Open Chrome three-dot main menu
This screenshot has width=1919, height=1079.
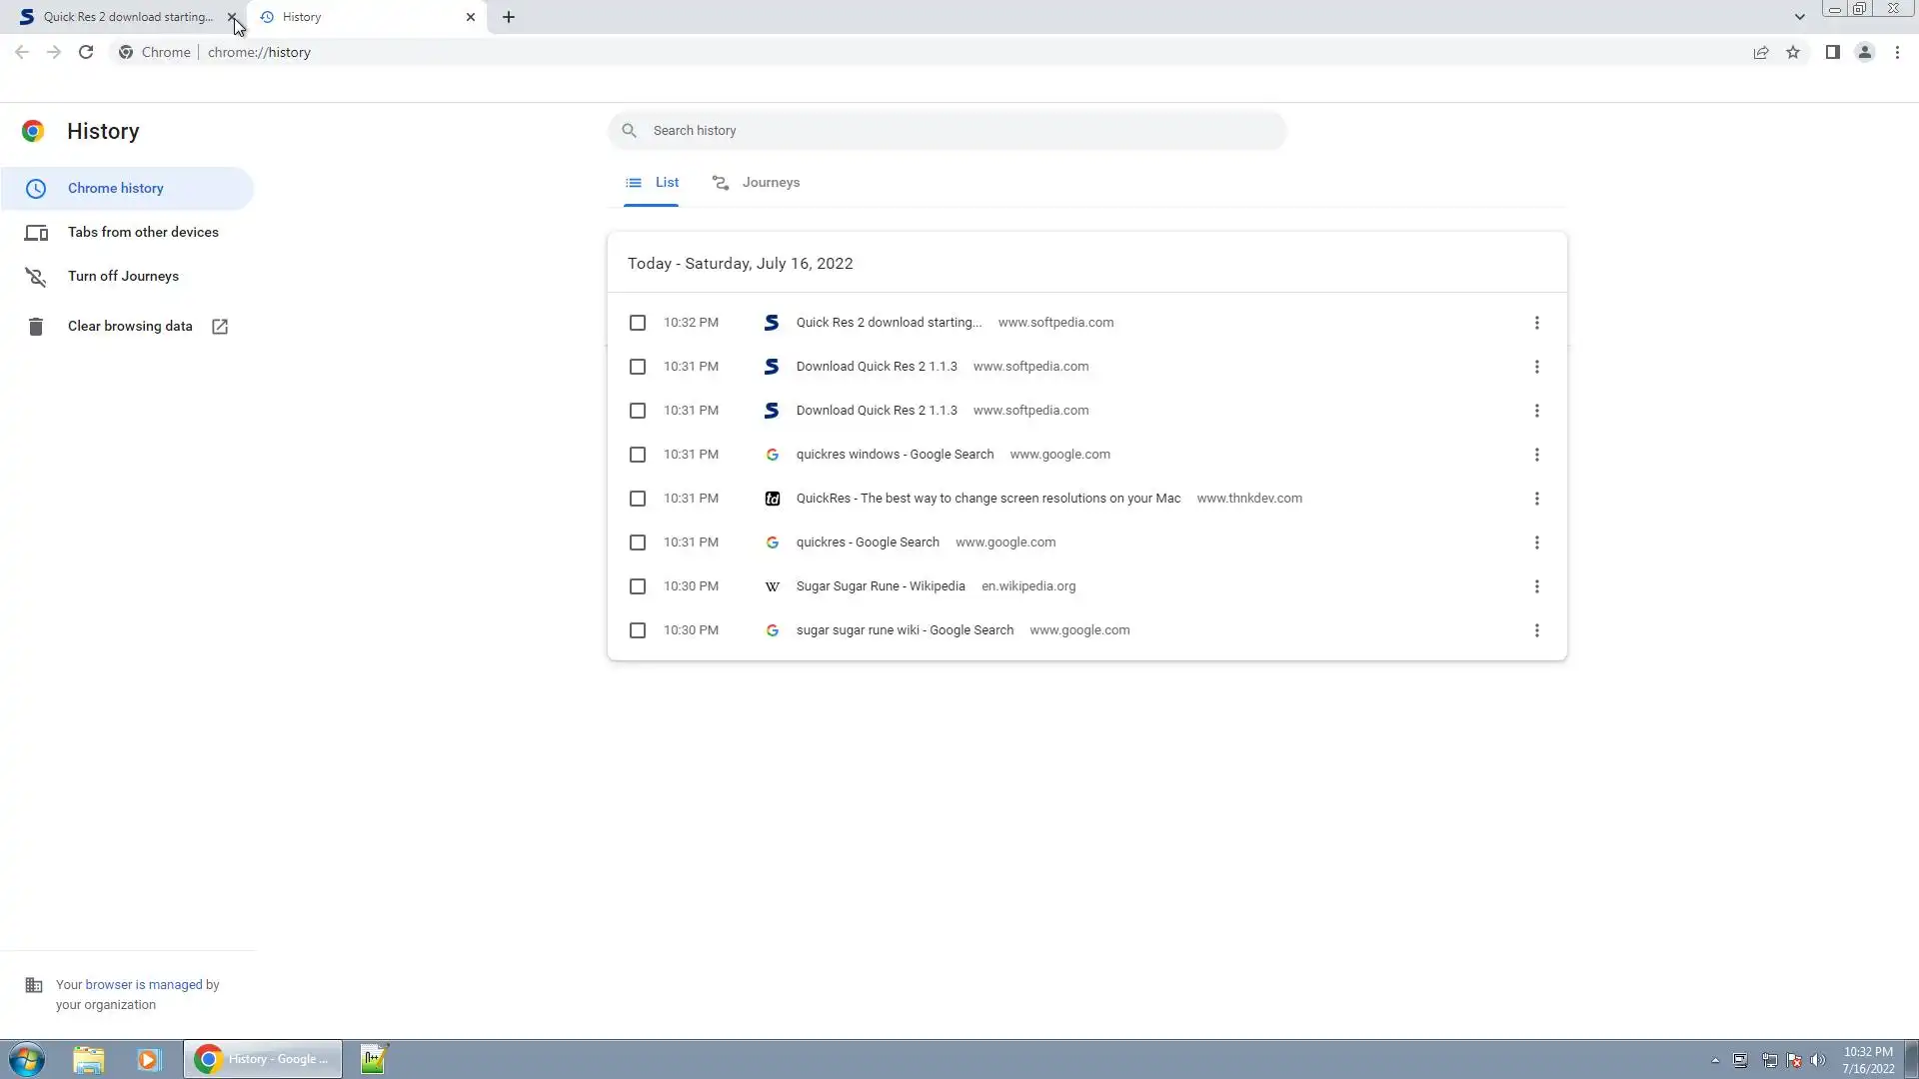coord(1897,52)
